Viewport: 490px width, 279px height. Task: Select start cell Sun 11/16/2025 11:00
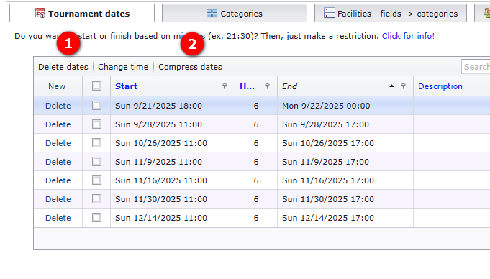coord(173,180)
